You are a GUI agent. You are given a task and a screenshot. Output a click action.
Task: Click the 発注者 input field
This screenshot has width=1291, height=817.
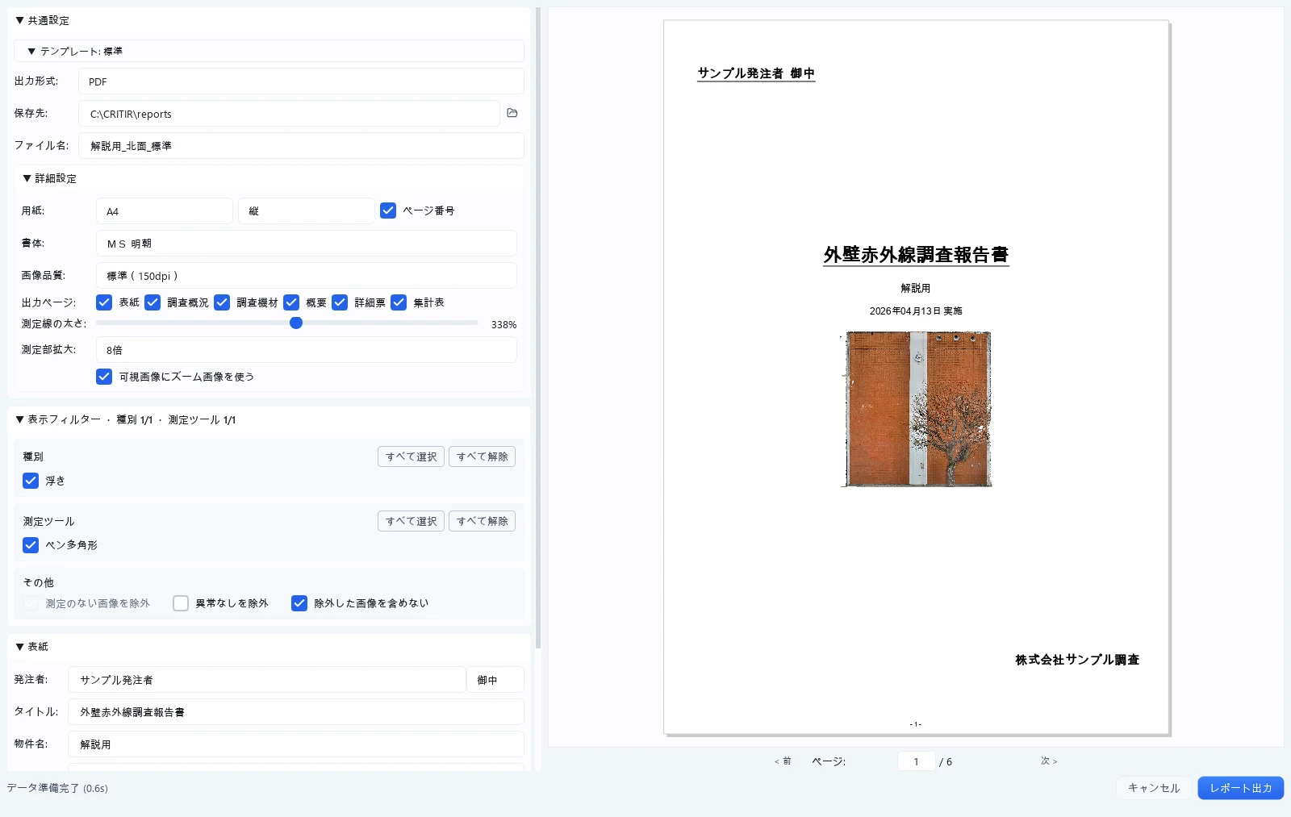(267, 680)
